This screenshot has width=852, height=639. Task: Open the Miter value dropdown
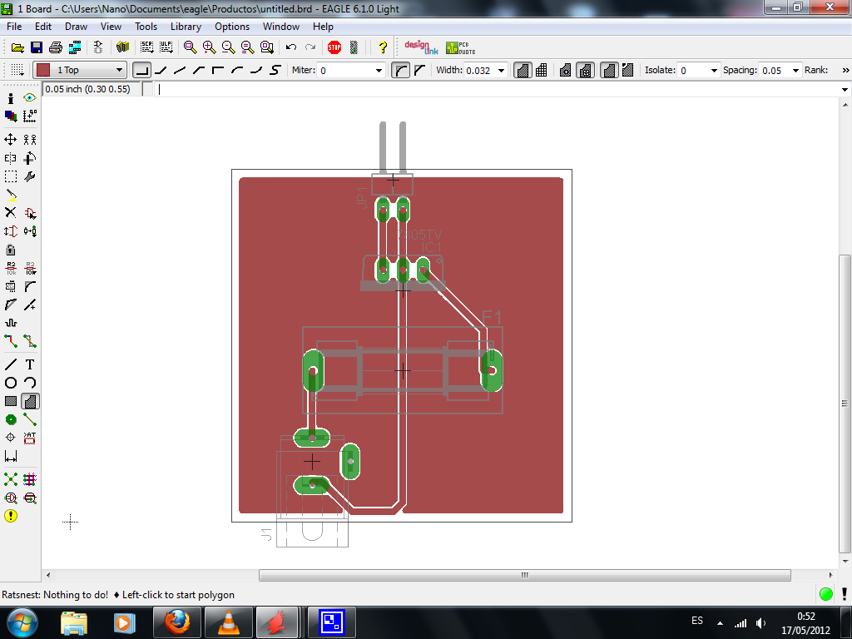[x=379, y=71]
